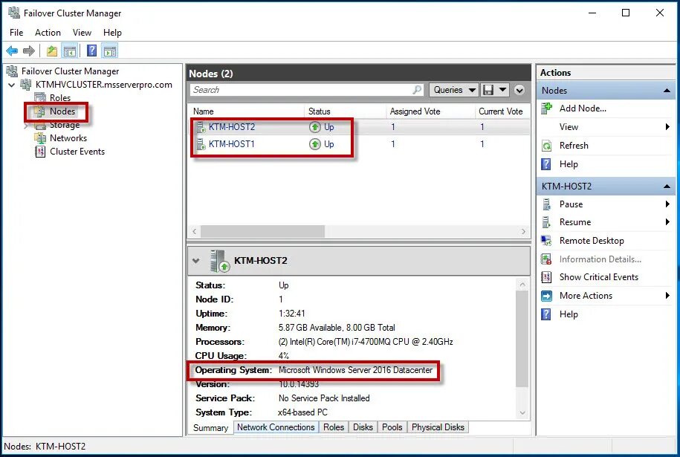680x457 pixels.
Task: Click Help under KTM-HOST2 actions section
Action: (x=569, y=314)
